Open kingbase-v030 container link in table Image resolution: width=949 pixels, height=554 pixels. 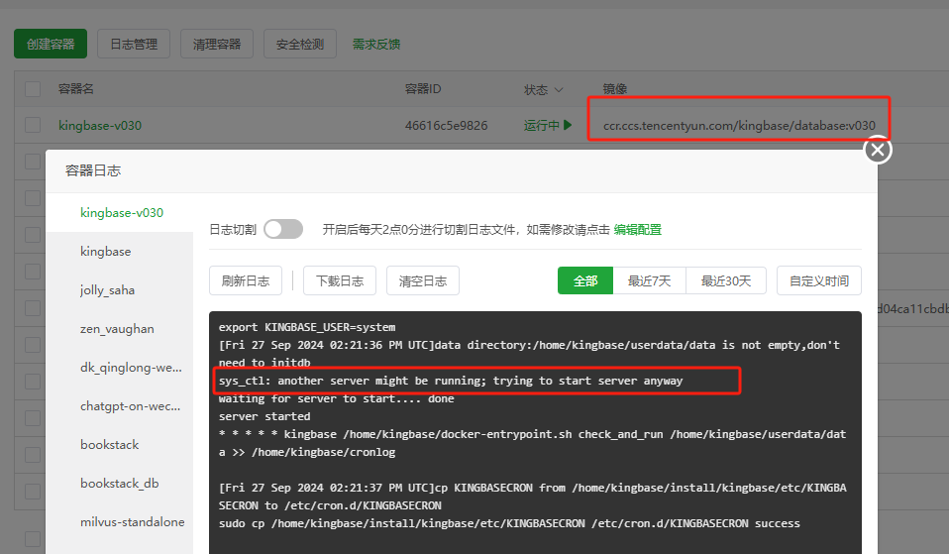click(100, 125)
